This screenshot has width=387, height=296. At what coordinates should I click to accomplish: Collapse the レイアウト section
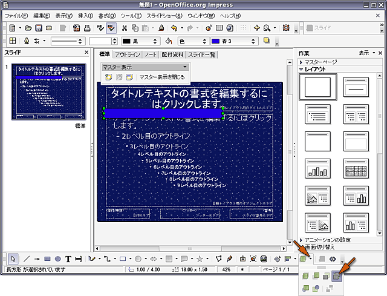(x=317, y=70)
